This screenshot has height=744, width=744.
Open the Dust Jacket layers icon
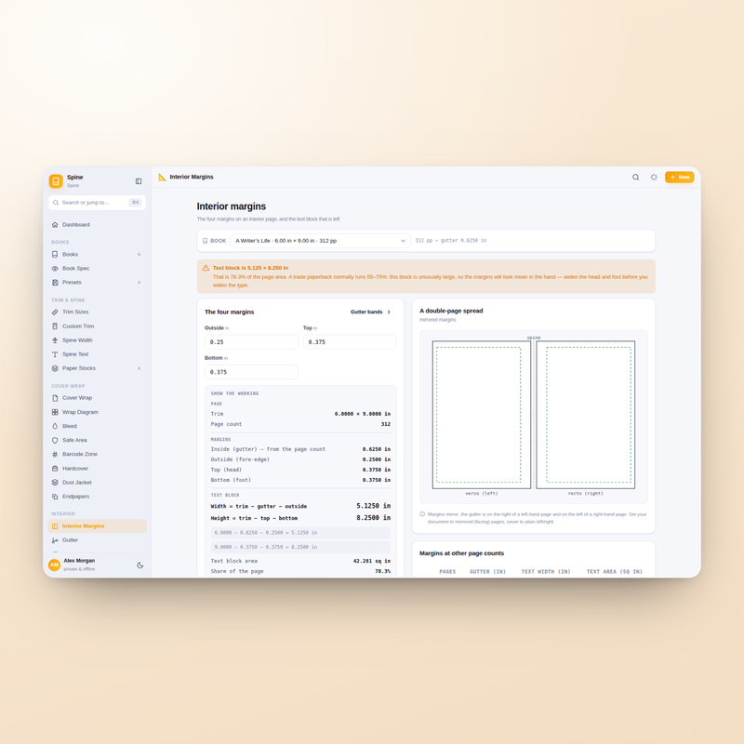click(55, 482)
